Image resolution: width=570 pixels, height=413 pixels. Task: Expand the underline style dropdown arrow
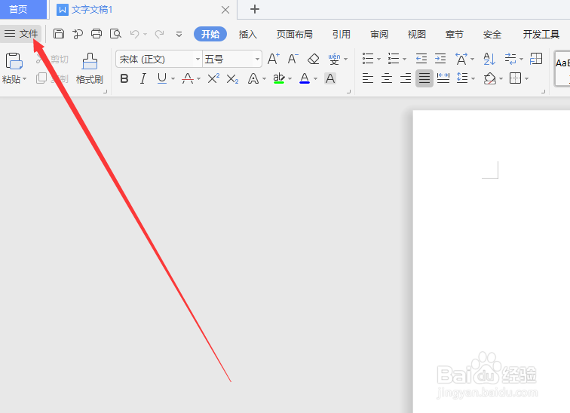pos(173,79)
